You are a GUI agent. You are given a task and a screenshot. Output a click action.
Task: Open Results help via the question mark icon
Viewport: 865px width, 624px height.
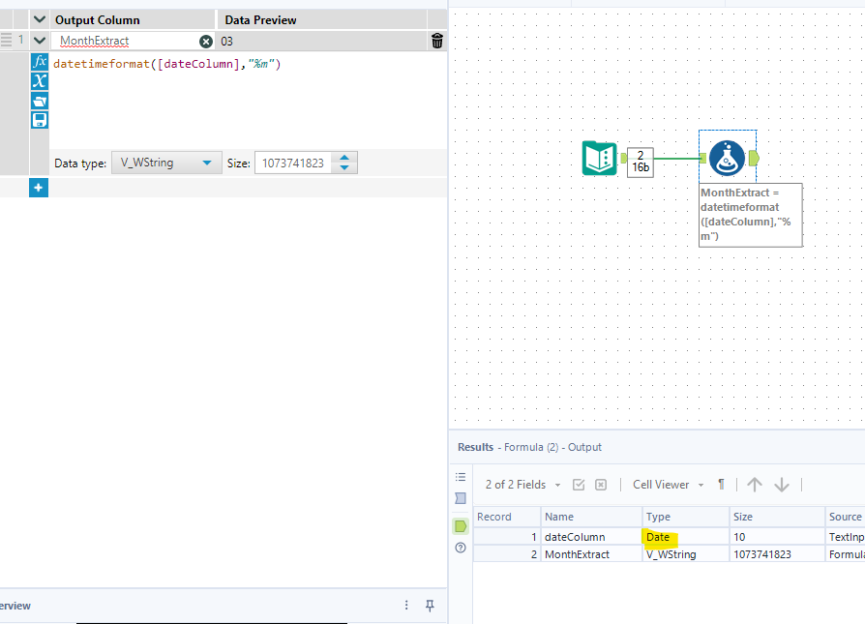pyautogui.click(x=461, y=548)
